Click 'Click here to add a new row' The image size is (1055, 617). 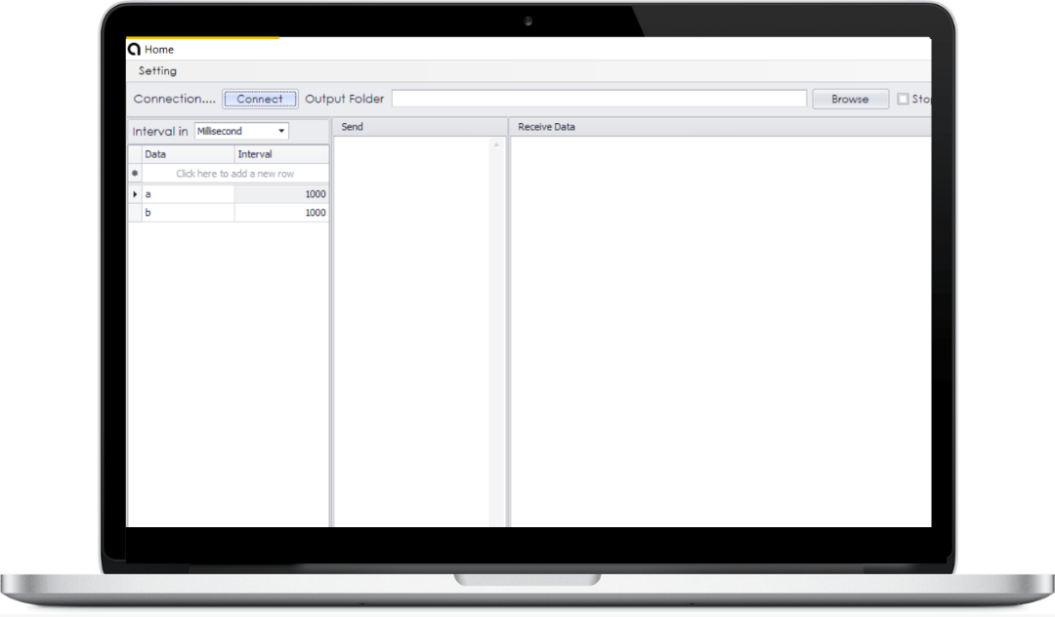click(x=234, y=174)
